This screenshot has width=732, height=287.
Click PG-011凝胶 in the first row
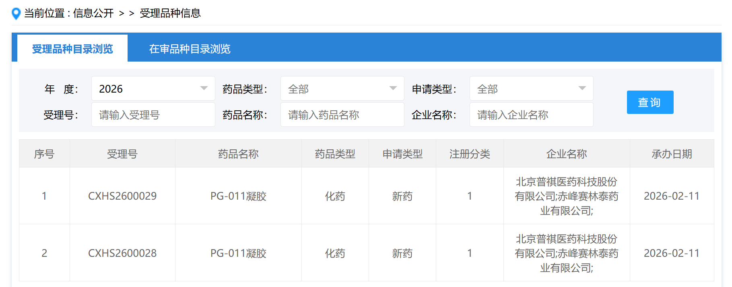point(238,196)
